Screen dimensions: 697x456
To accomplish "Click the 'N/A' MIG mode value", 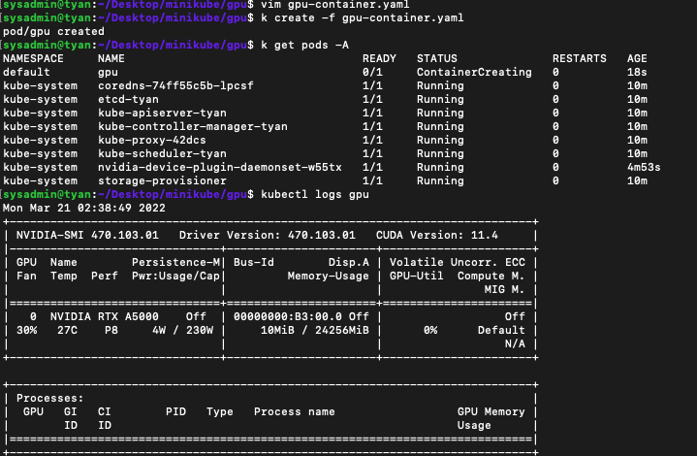I will 515,343.
